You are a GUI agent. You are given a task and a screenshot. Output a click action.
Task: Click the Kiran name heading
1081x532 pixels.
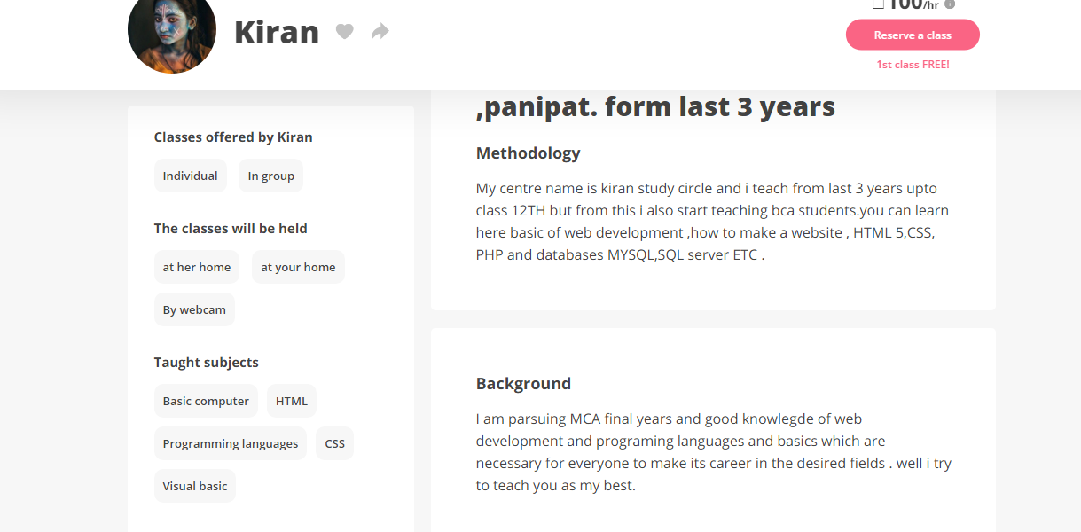pyautogui.click(x=277, y=33)
